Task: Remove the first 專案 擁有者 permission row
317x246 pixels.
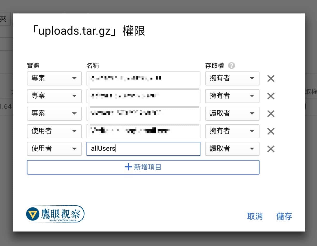Action: click(271, 78)
